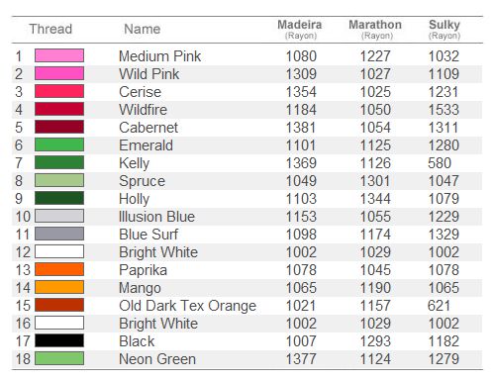Select the Neon Green row name

[157, 359]
